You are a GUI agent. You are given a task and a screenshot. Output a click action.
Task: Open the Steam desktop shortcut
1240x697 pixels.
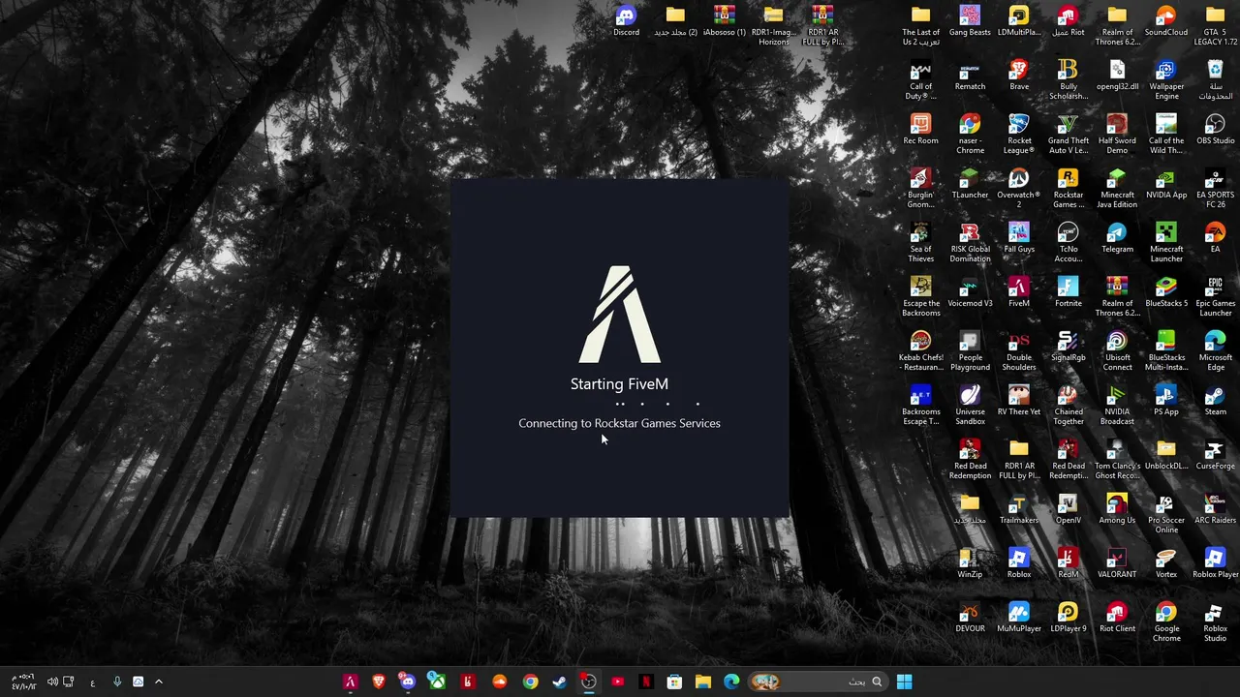click(1215, 401)
